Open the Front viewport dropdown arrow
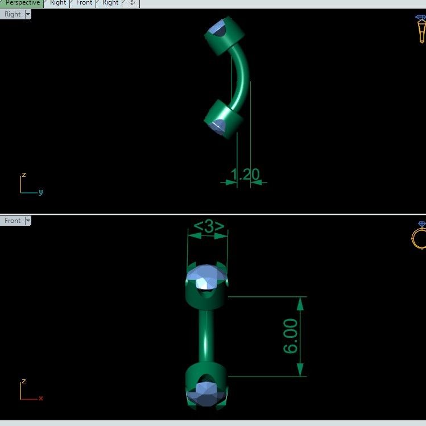 (28, 221)
